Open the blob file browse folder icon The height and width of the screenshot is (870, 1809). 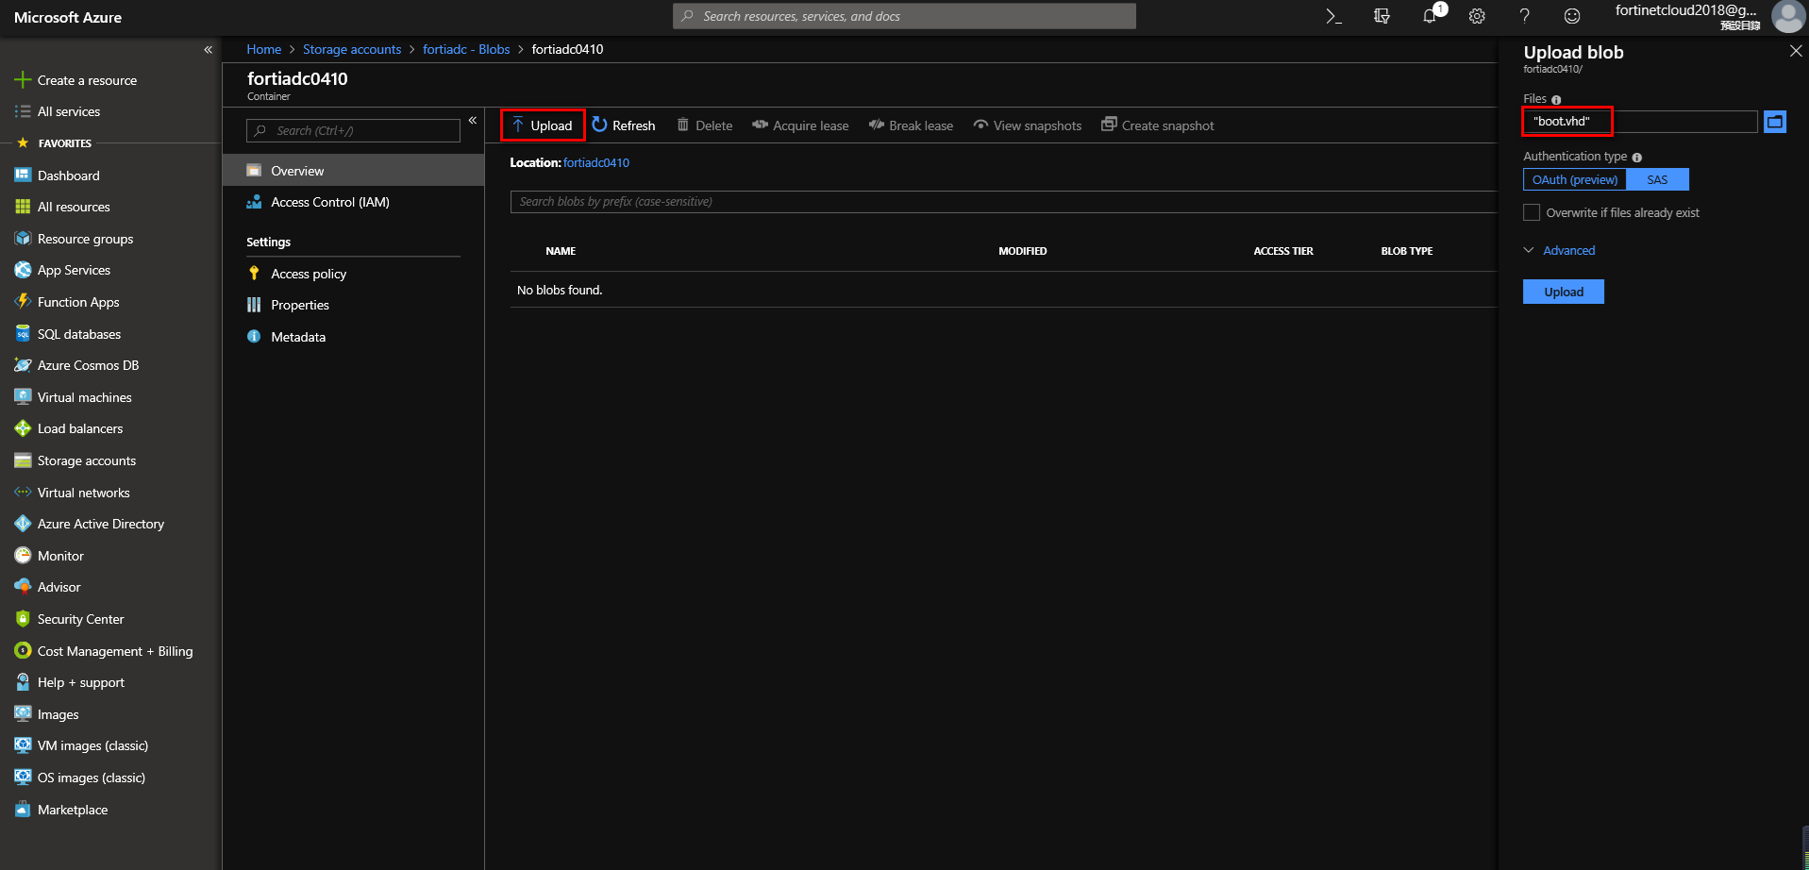(x=1775, y=121)
